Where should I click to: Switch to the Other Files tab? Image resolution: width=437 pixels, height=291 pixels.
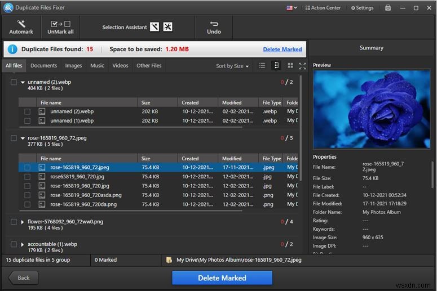click(x=149, y=66)
